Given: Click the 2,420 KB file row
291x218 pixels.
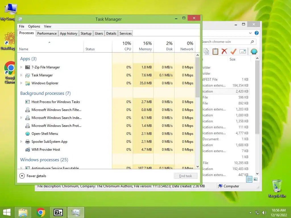Looking at the screenshot, I should 226,91.
